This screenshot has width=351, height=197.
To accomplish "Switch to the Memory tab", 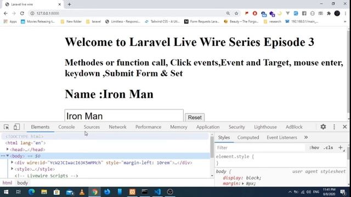I will click(x=179, y=127).
